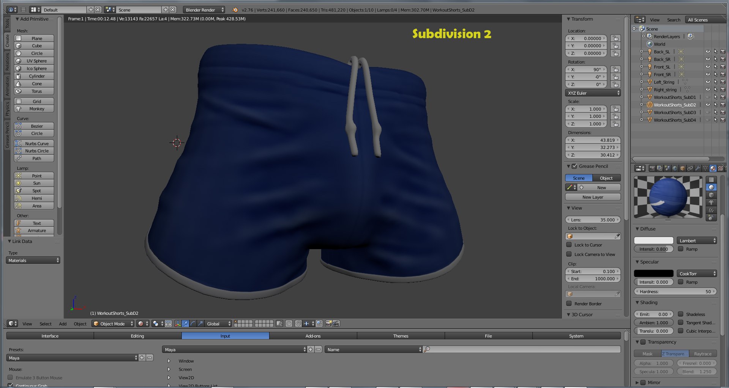
Task: Click the OpenGL render image camera icon
Action: pyautogui.click(x=329, y=324)
